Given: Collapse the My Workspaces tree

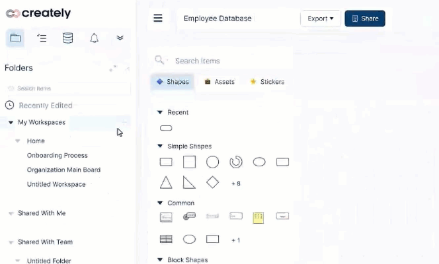Looking at the screenshot, I should (x=11, y=123).
